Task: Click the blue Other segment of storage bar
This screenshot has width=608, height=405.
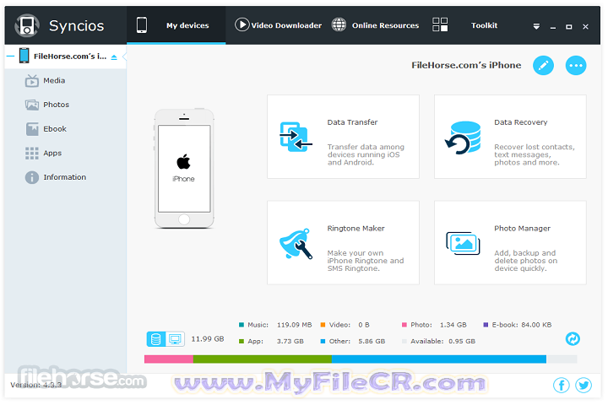Action: [x=439, y=359]
